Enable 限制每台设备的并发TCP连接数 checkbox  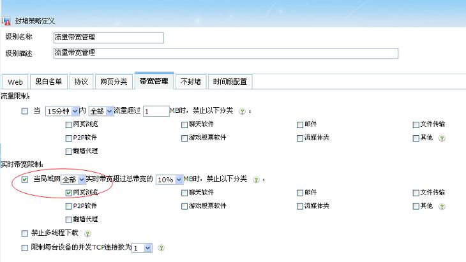click(x=25, y=247)
